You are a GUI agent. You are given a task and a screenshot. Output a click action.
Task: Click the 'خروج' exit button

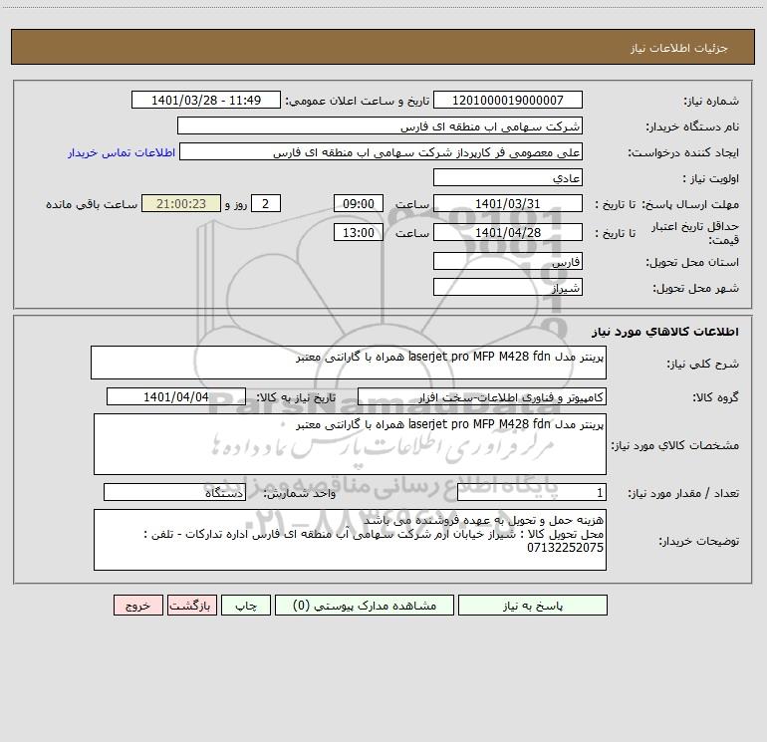[x=137, y=605]
